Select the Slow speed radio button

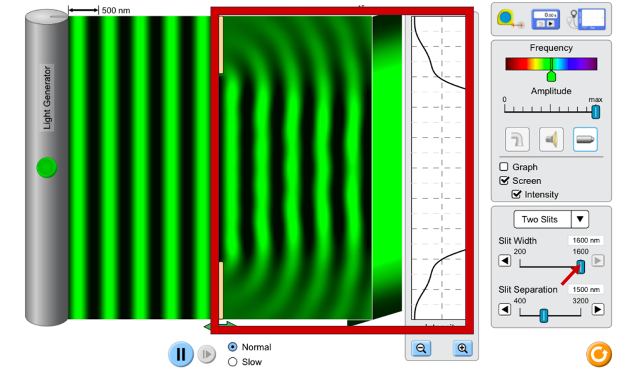pyautogui.click(x=233, y=362)
